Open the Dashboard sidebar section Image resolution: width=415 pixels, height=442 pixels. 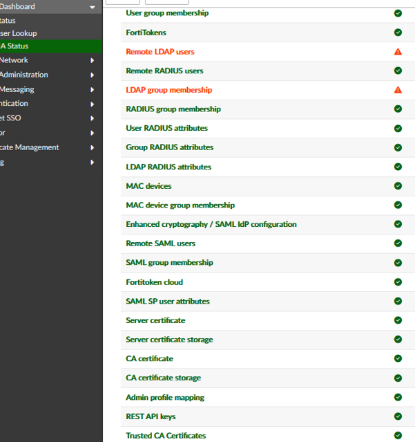50,7
